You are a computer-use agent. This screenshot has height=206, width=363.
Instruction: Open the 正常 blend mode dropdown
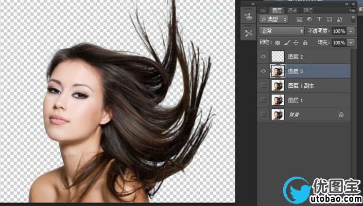[282, 31]
